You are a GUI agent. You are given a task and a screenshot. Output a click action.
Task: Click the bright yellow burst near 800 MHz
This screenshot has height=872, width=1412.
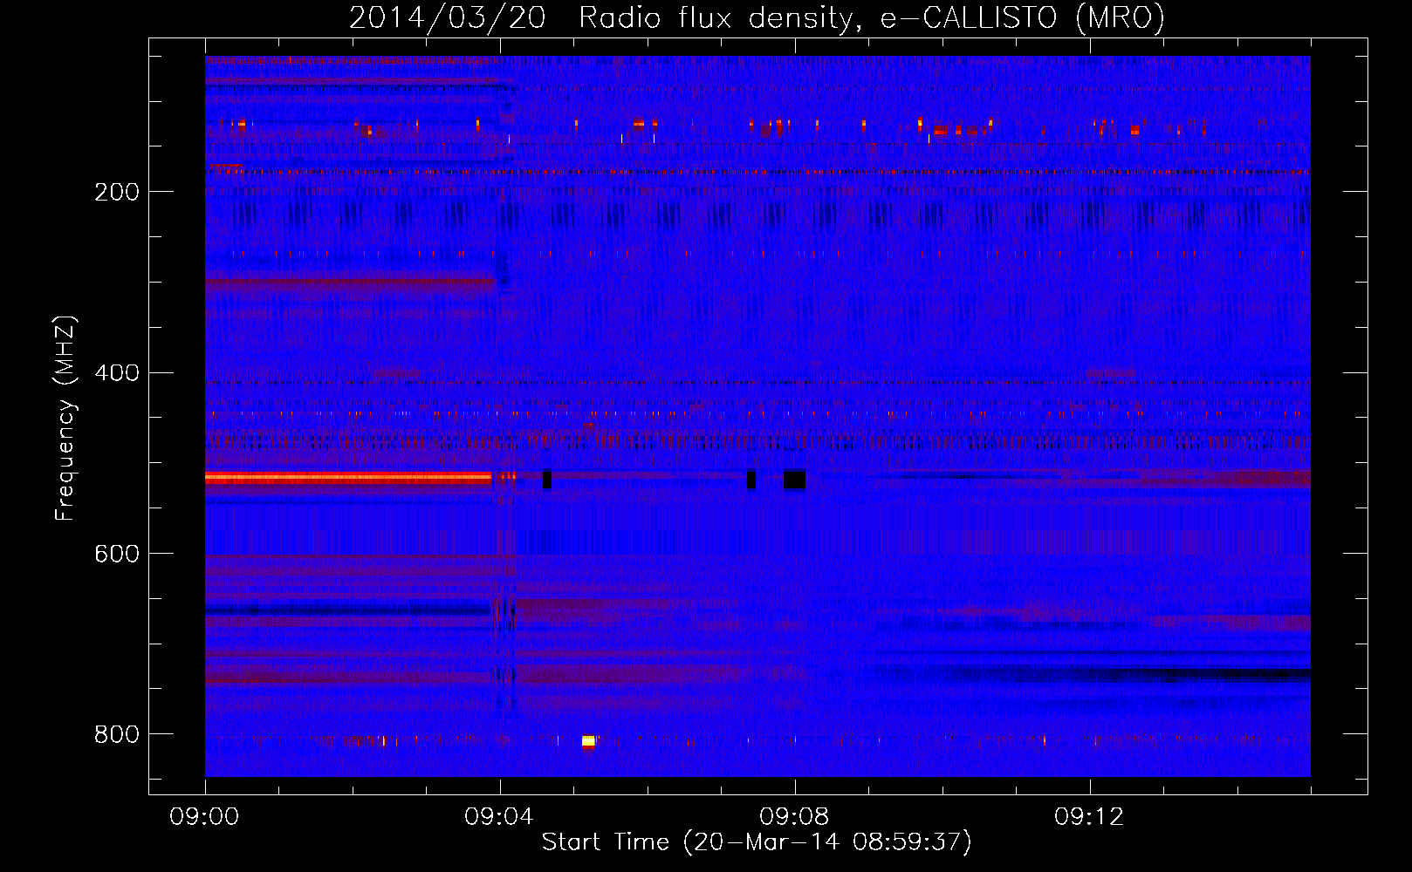pos(588,741)
